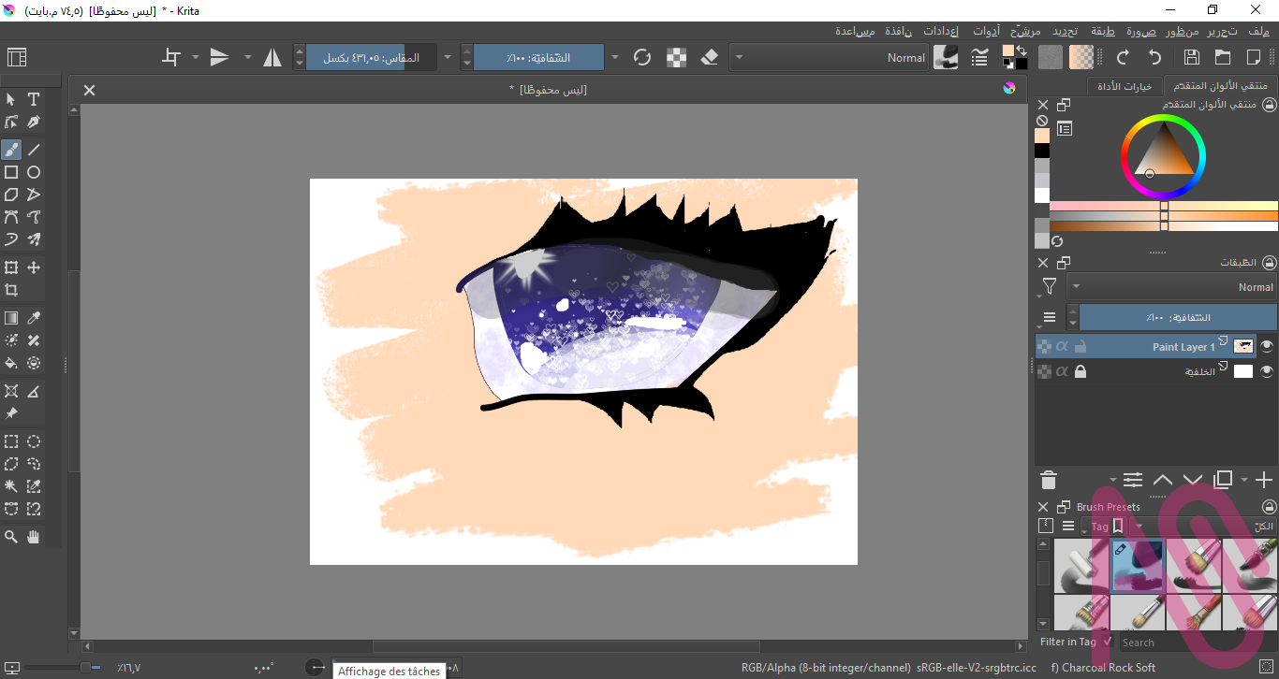This screenshot has height=679, width=1279.
Task: Select the Move tool
Action: click(x=34, y=267)
